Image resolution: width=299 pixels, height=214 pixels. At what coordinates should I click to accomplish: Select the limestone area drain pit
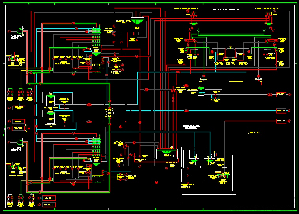click(x=223, y=176)
